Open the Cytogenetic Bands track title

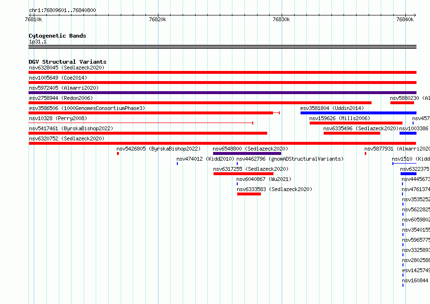coord(57,36)
